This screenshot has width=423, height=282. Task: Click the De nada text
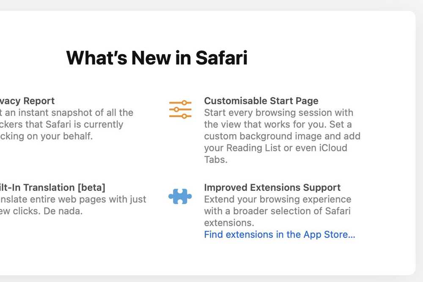[x=63, y=211]
